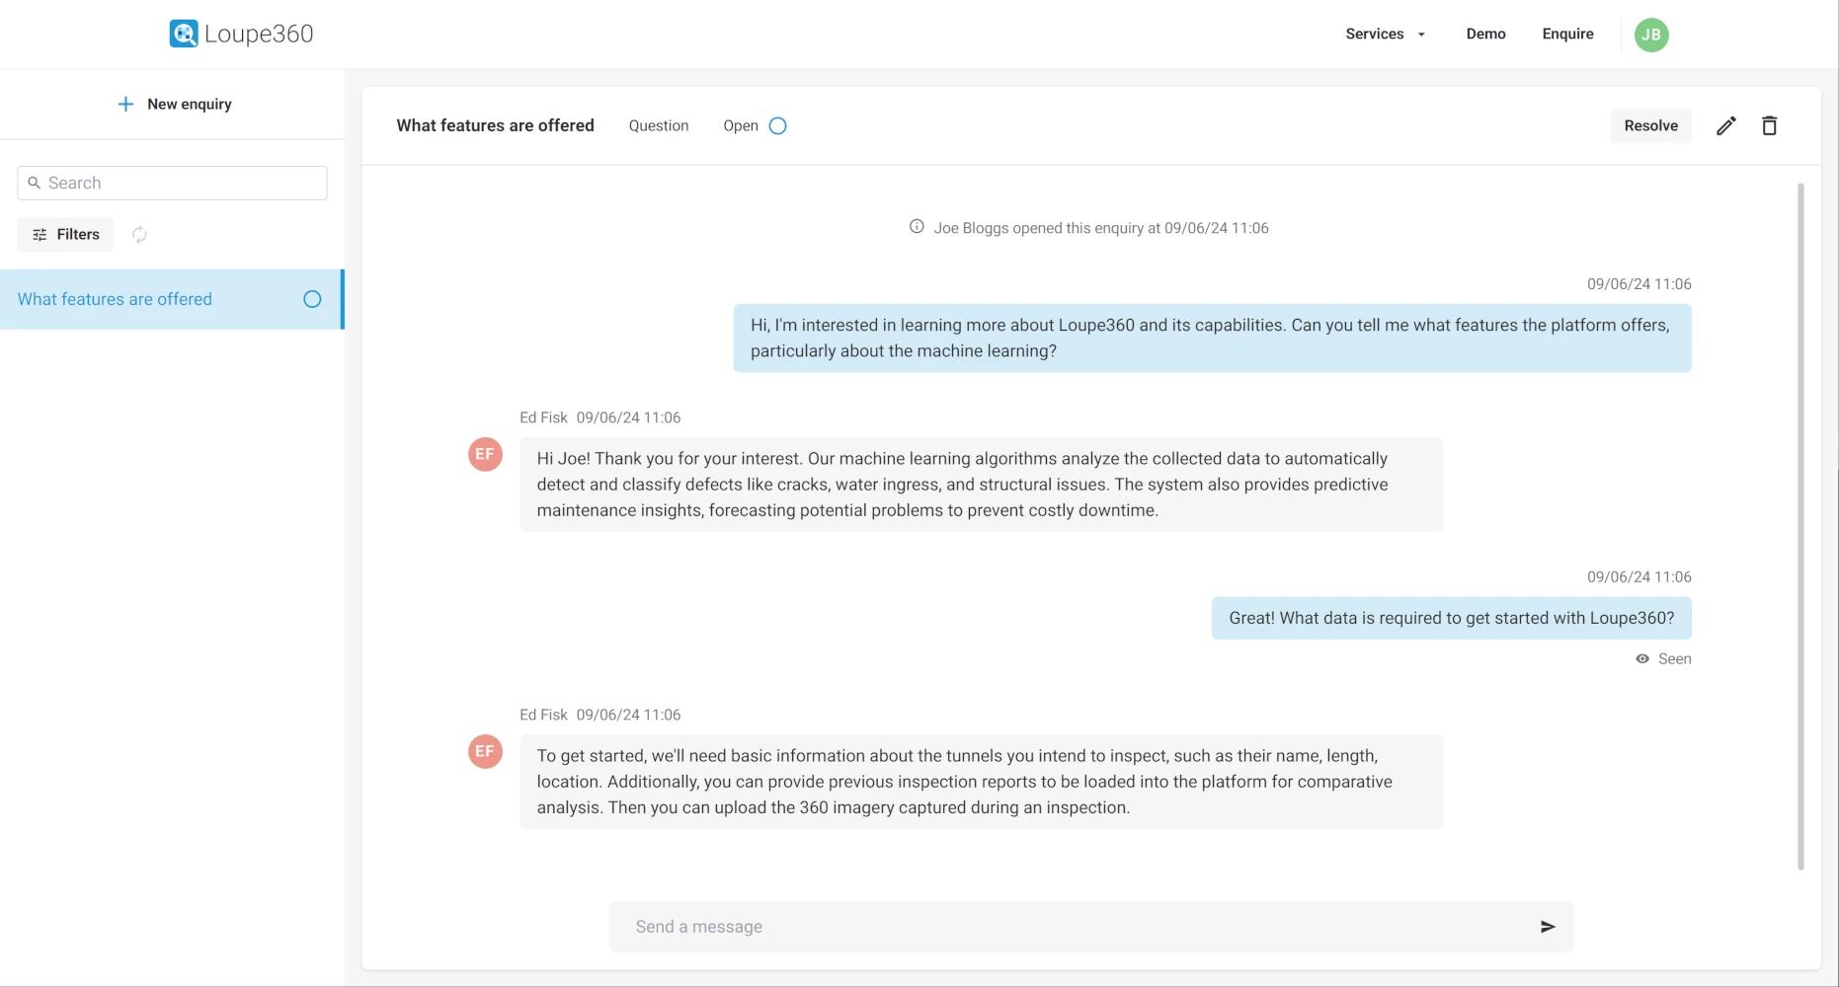Viewport: 1839px width, 987px height.
Task: Click Ed Fisk's reply about tunnel information
Action: [981, 782]
